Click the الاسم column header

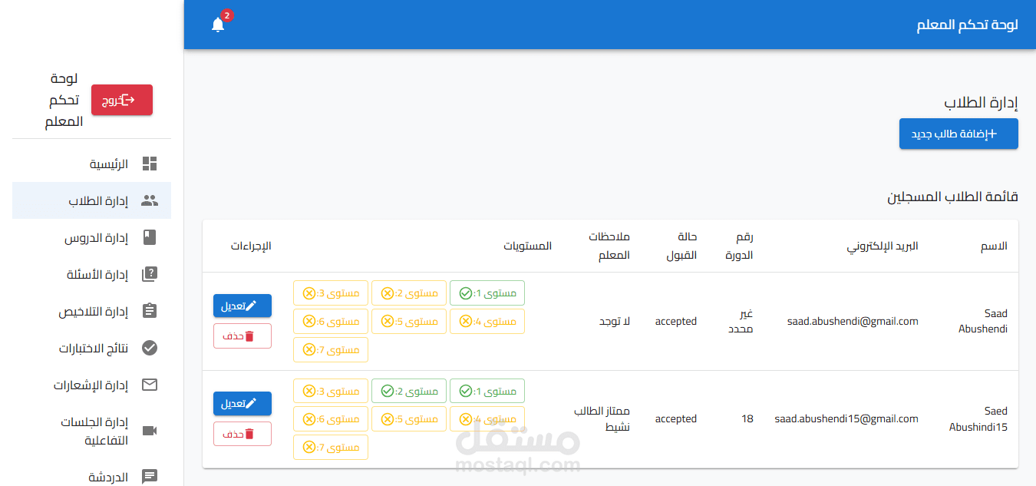tap(994, 246)
